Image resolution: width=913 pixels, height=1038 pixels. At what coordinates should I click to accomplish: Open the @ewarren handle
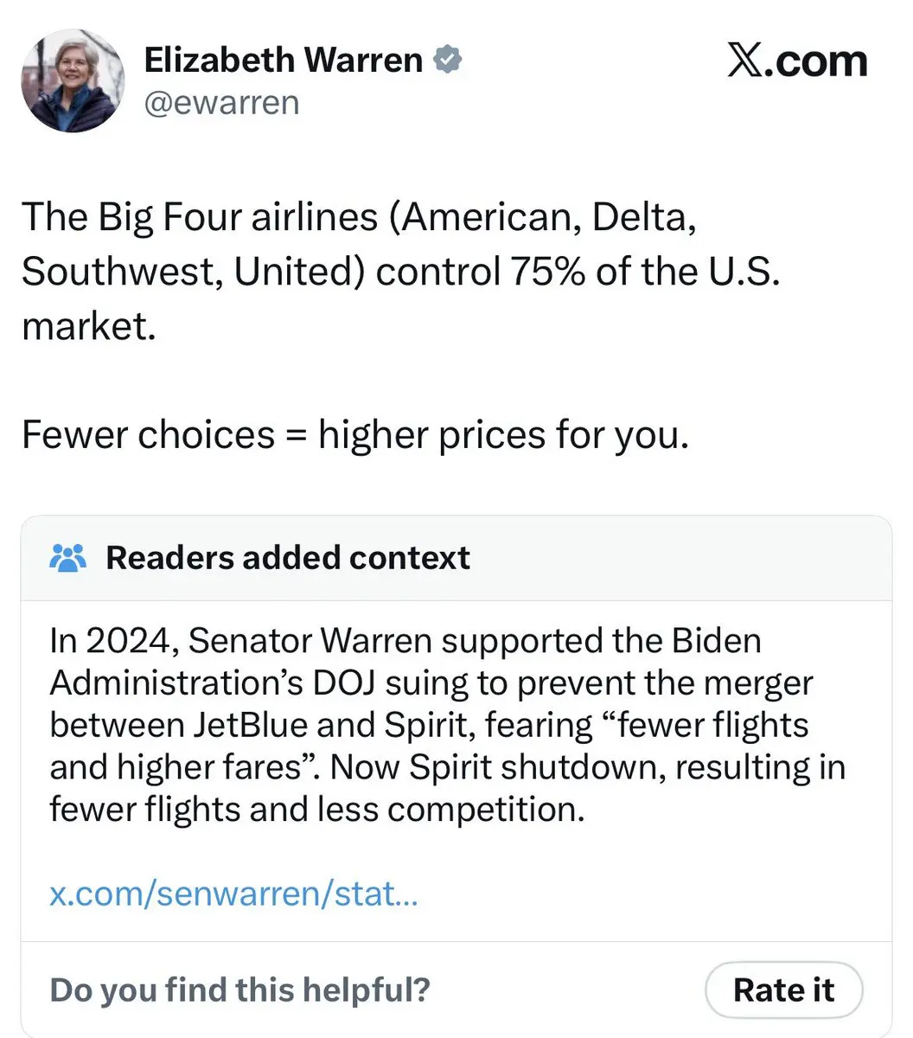pos(221,103)
